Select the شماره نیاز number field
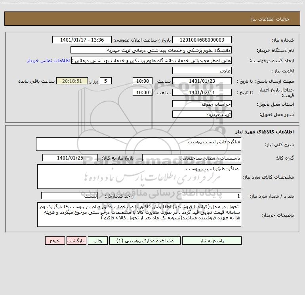The image size is (305, 295). 202,40
